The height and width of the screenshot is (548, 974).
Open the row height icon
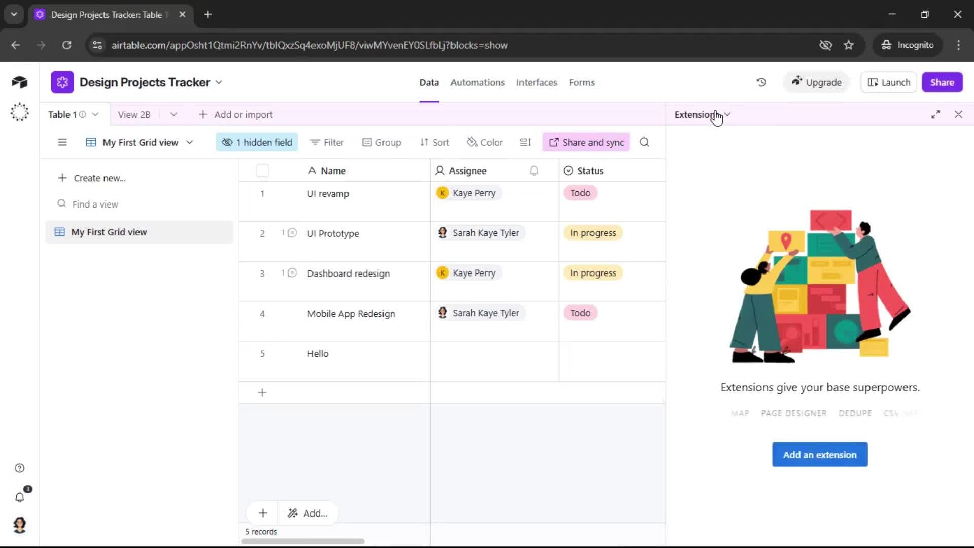coord(525,142)
